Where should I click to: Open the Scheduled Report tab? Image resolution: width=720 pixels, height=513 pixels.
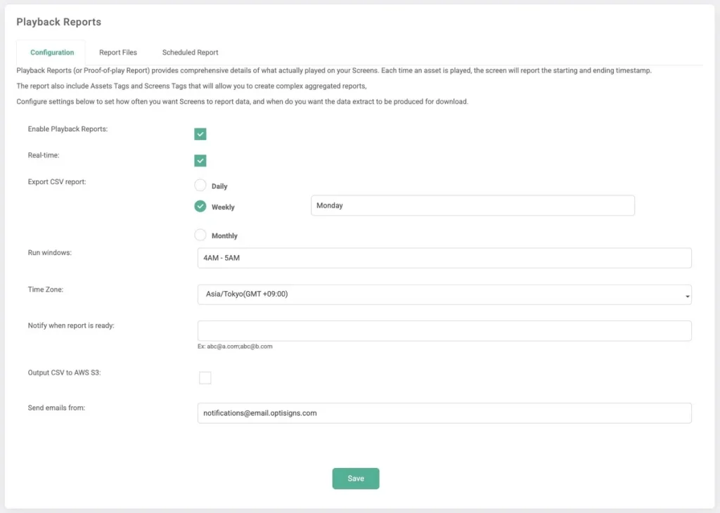190,53
